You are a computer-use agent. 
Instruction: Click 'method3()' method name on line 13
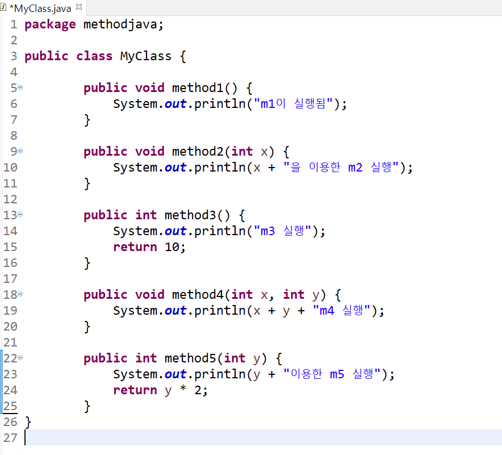(x=197, y=215)
